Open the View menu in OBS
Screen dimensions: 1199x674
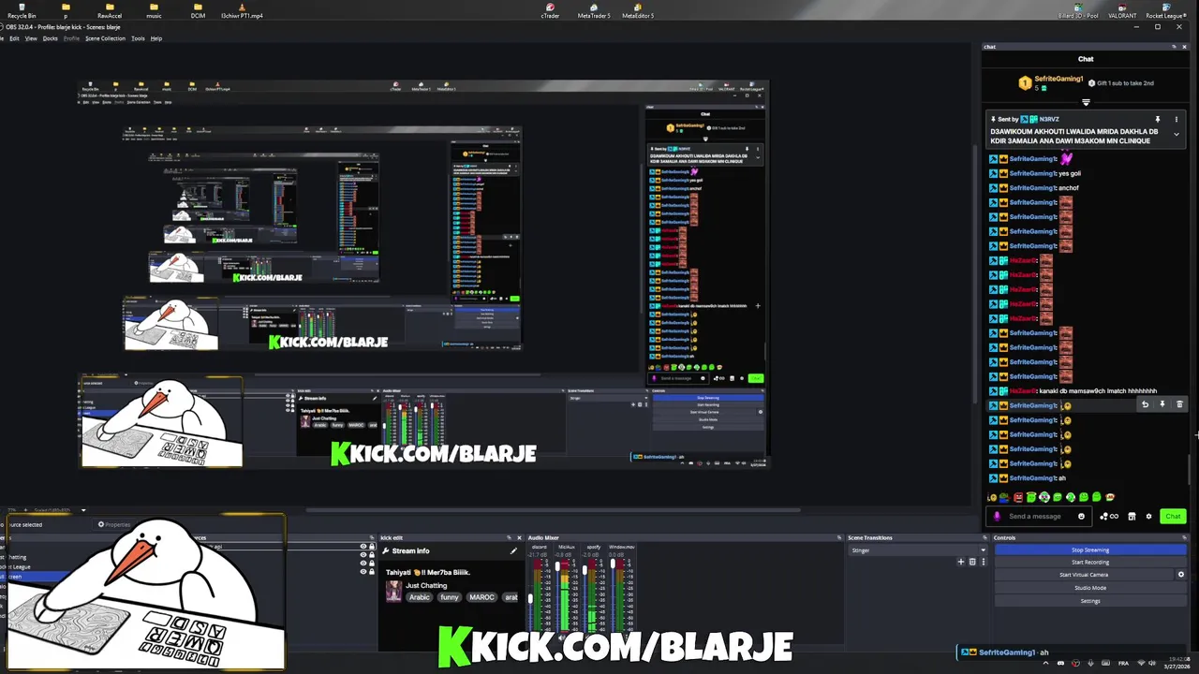pos(31,38)
